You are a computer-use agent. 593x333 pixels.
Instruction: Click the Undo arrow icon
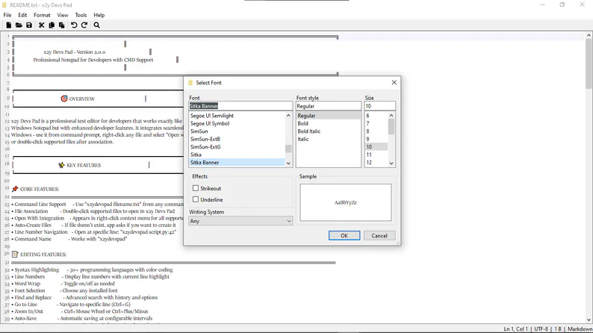(x=74, y=25)
